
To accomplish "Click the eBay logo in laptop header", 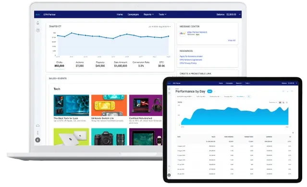I will [x=38, y=14].
